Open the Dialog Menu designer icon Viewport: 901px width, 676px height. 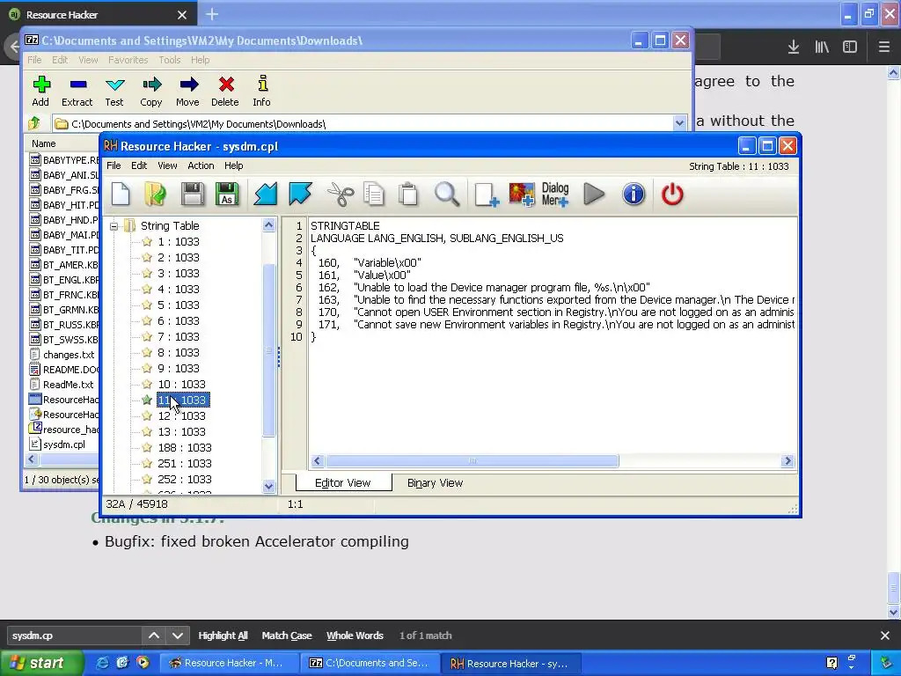pyautogui.click(x=555, y=195)
